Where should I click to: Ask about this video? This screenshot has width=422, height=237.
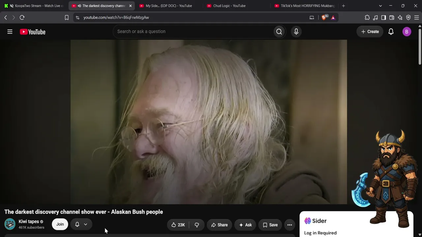245,225
